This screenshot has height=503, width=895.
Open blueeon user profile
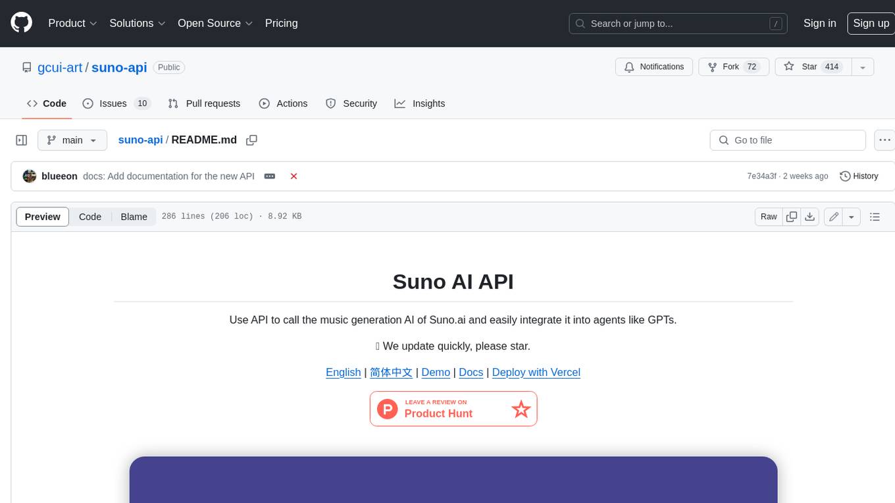click(59, 176)
